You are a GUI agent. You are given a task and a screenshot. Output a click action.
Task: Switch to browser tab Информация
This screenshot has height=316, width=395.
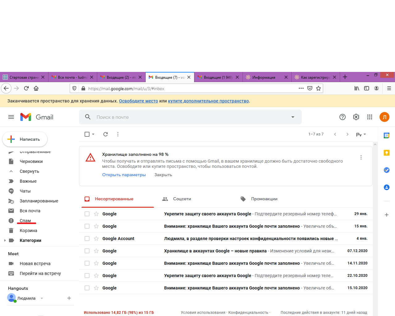point(267,77)
